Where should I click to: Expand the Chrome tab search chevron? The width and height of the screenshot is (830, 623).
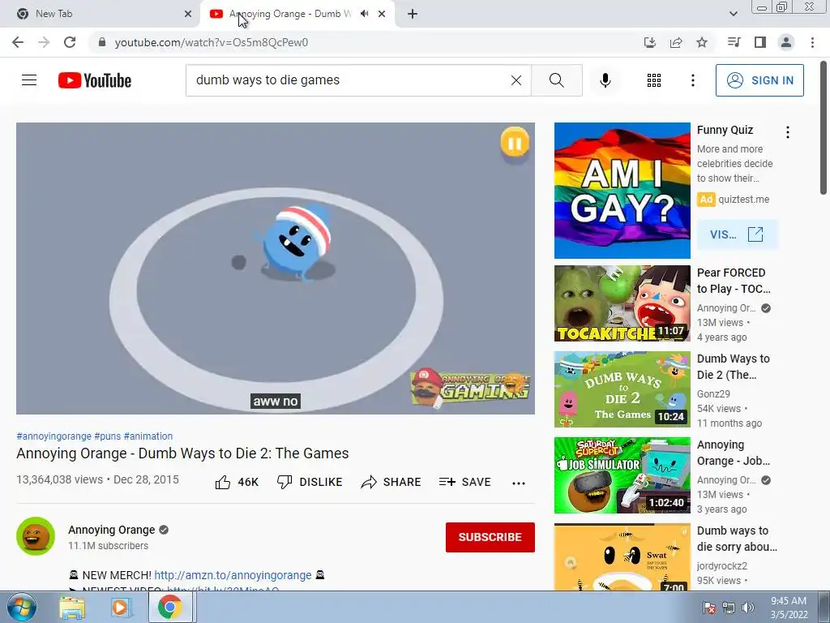click(x=733, y=14)
